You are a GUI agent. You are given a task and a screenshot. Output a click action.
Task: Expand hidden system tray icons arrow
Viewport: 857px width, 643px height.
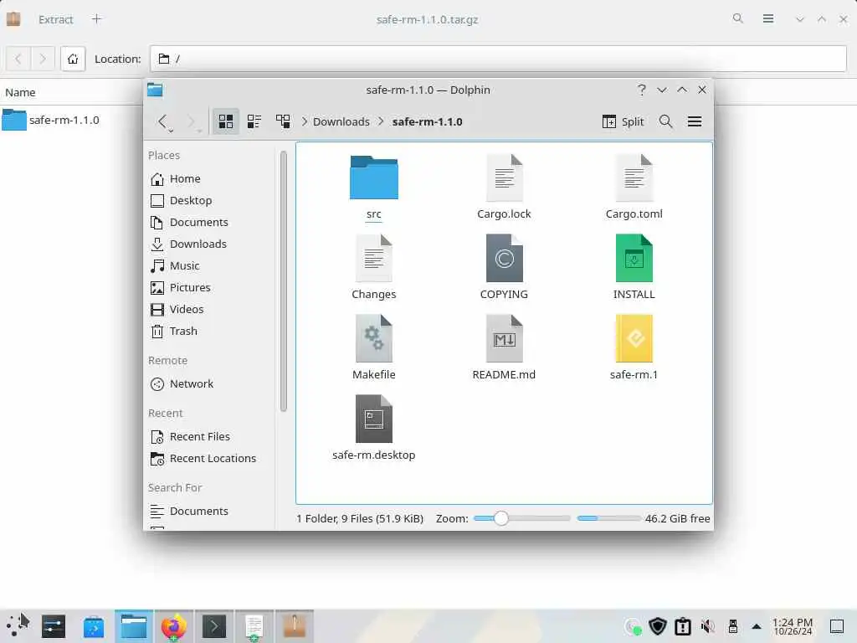[757, 626]
